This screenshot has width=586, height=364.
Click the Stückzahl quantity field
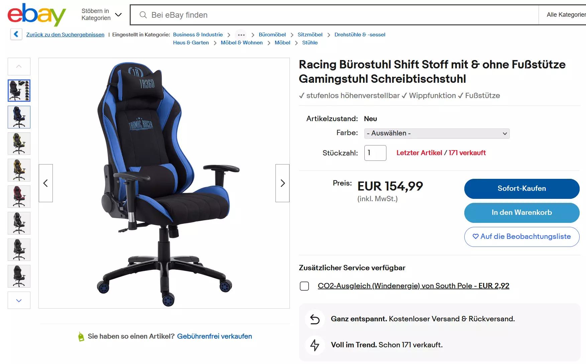[x=375, y=153]
